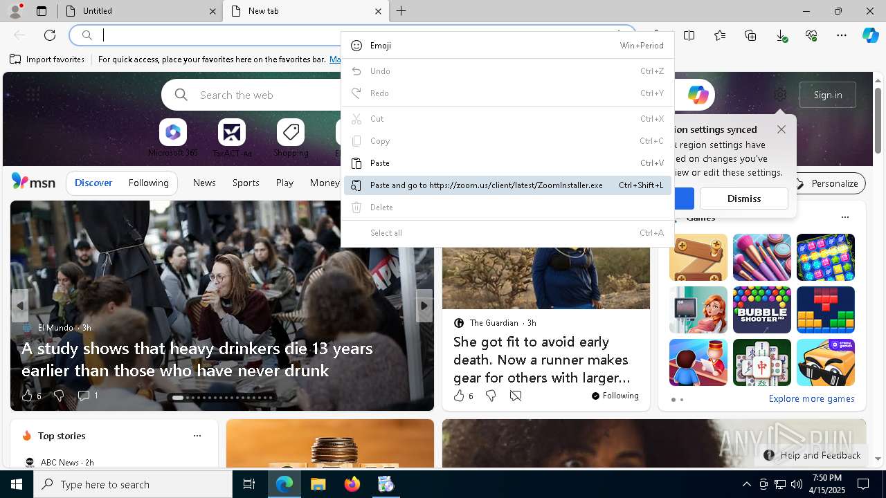The image size is (886, 498).
Task: Open comments on heavy drinkers article
Action: click(87, 396)
